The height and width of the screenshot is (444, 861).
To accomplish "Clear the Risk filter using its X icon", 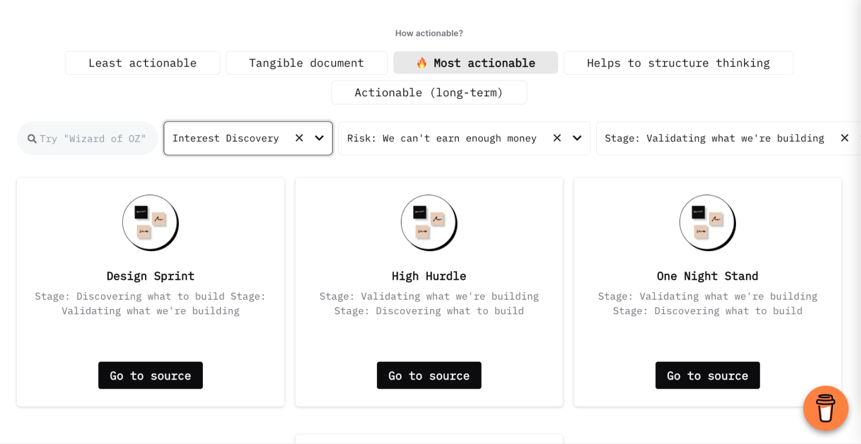I will click(556, 138).
